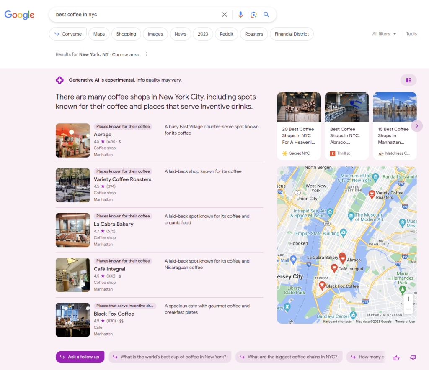Click the Hoboken label on the map

pos(298,243)
